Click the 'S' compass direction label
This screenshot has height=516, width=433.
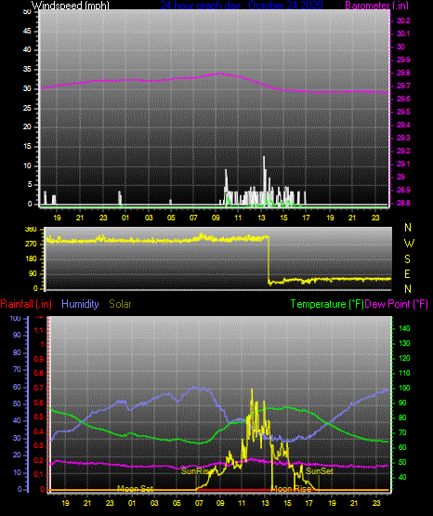[x=407, y=259]
